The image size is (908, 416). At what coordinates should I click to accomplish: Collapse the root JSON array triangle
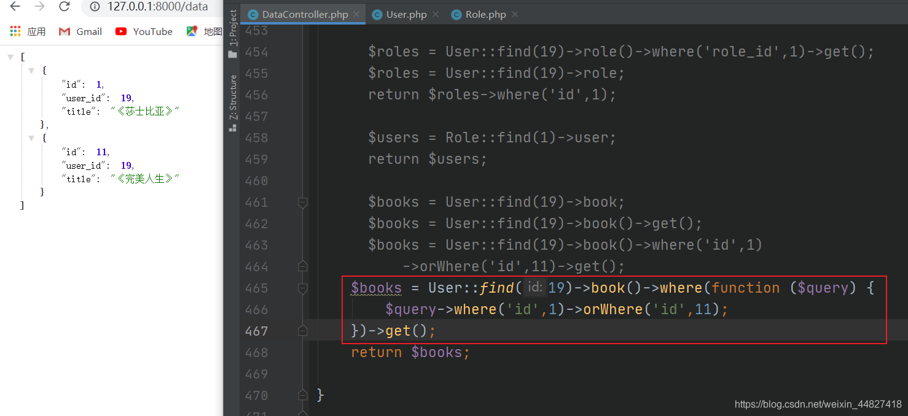10,57
